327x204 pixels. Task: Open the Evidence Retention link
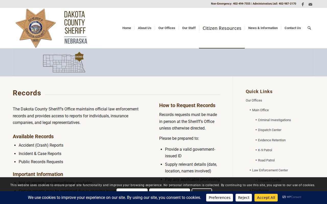[272, 140]
